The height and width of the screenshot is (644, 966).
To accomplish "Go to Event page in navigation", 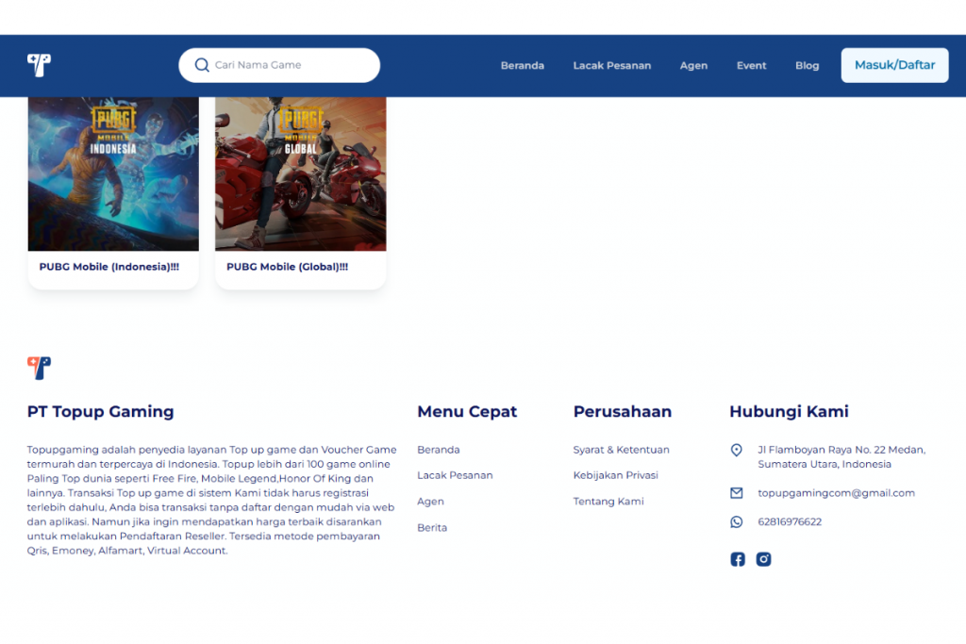I will [x=752, y=65].
